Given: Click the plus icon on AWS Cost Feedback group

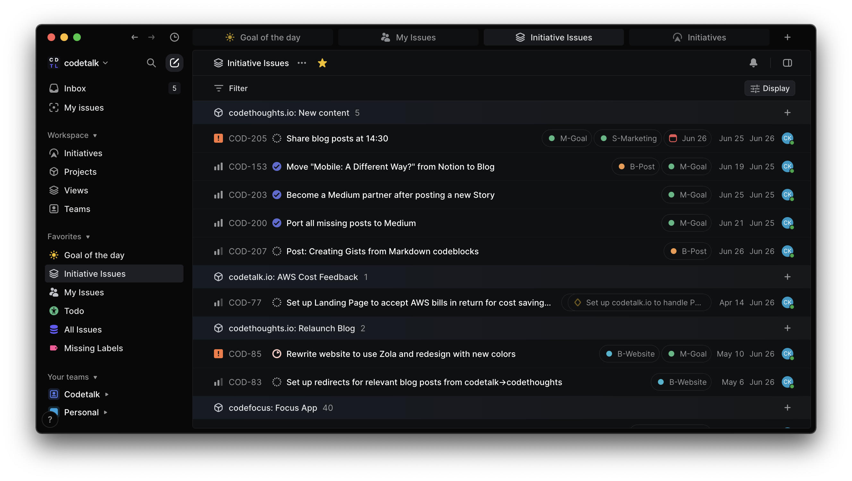Looking at the screenshot, I should 787,277.
